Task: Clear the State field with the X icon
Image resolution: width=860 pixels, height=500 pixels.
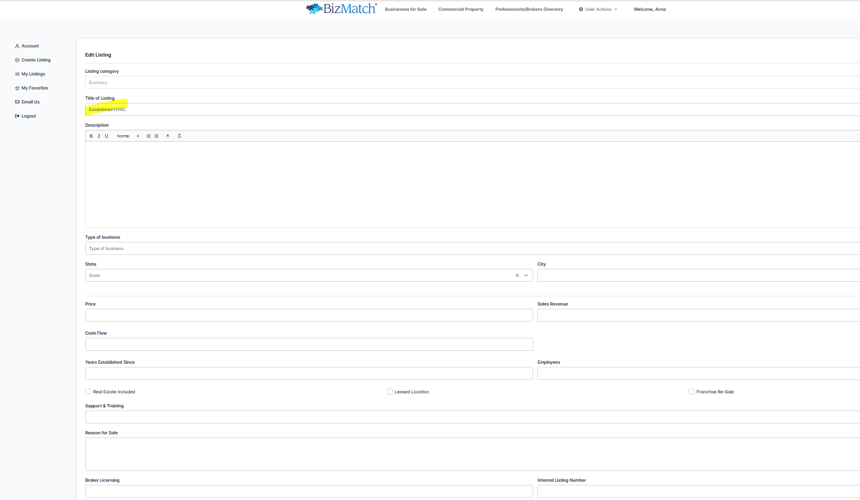Action: [517, 275]
